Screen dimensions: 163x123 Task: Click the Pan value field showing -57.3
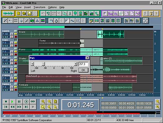pos(84,64)
